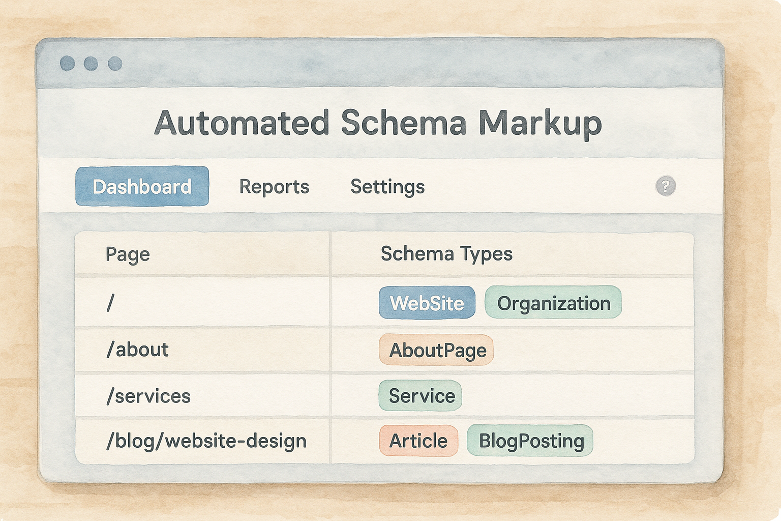781x521 pixels.
Task: Switch to the Dashboard tab
Action: (142, 187)
